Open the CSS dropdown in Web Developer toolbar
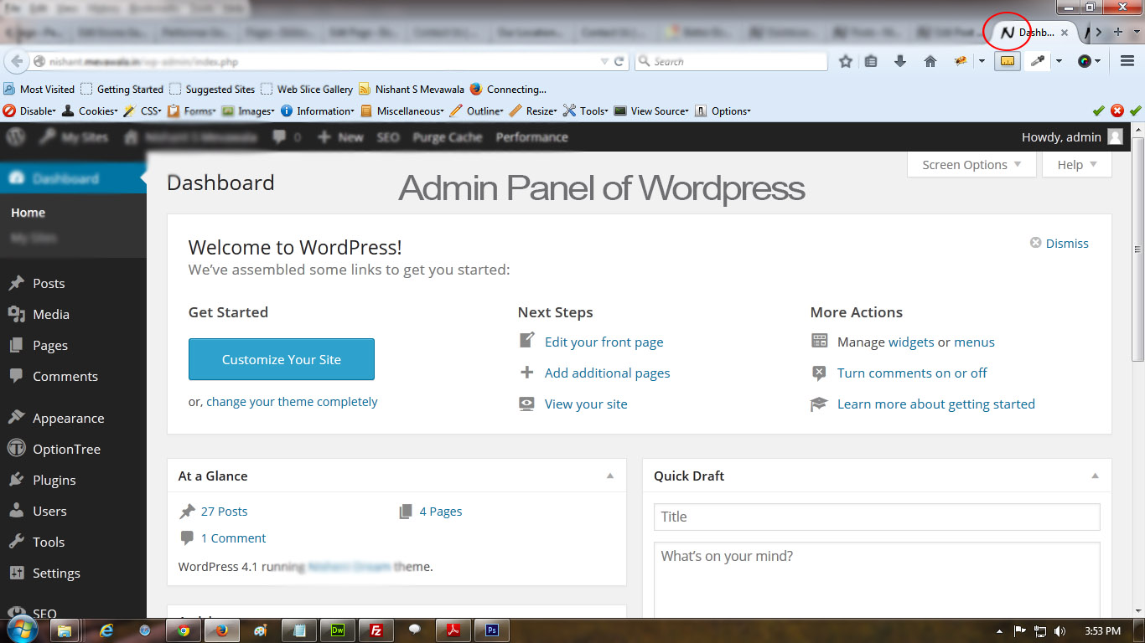This screenshot has width=1145, height=643. (x=150, y=110)
